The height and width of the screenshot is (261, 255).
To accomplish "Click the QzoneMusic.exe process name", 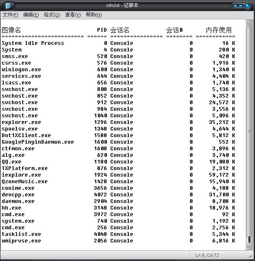I will click(24, 182).
